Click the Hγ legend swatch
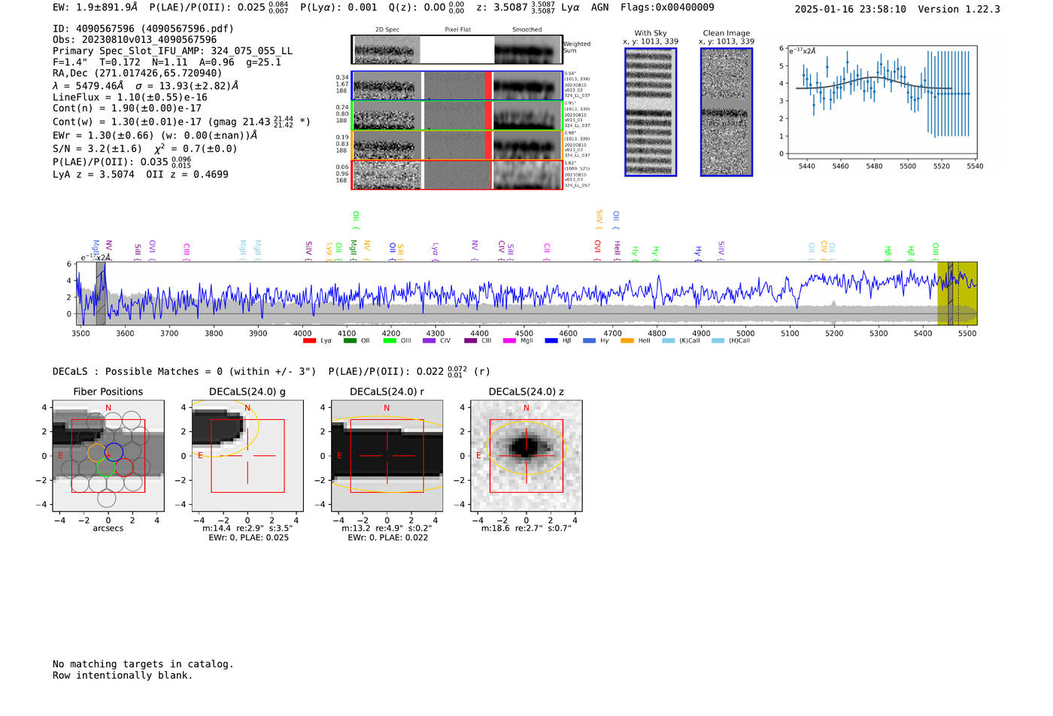Screen dimensions: 1053x716 588,341
